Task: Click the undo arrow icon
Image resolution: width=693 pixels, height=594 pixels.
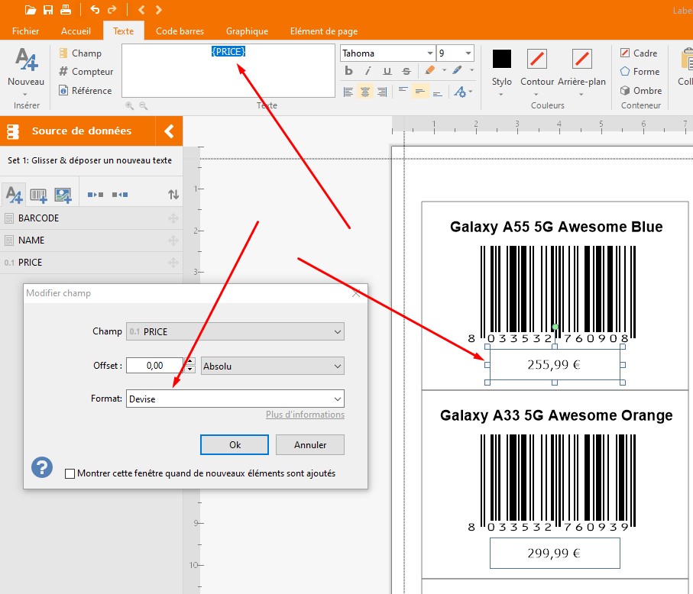Action: pyautogui.click(x=95, y=10)
